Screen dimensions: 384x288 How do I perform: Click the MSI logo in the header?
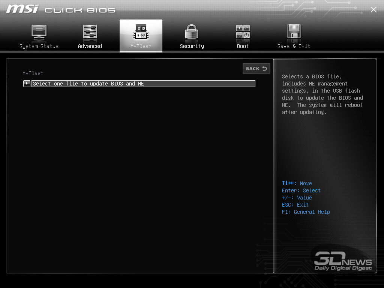(22, 9)
